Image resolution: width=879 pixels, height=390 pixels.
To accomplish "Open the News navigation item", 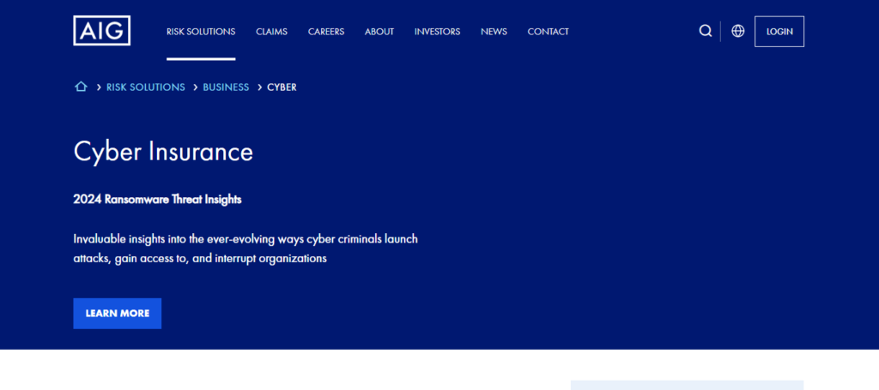I will pos(494,32).
